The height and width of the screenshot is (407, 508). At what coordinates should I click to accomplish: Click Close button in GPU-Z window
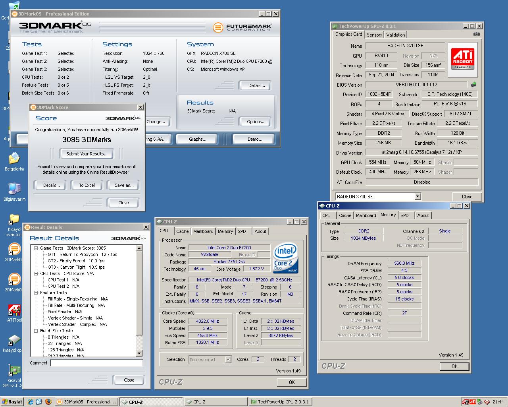coord(467,196)
